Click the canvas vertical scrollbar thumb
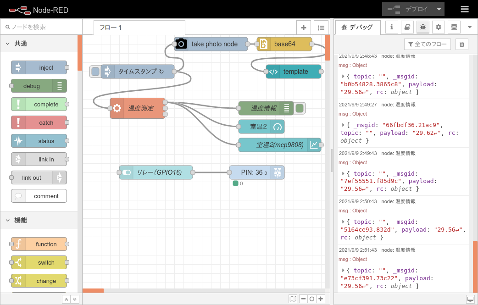The height and width of the screenshot is (305, 478). pos(328,48)
